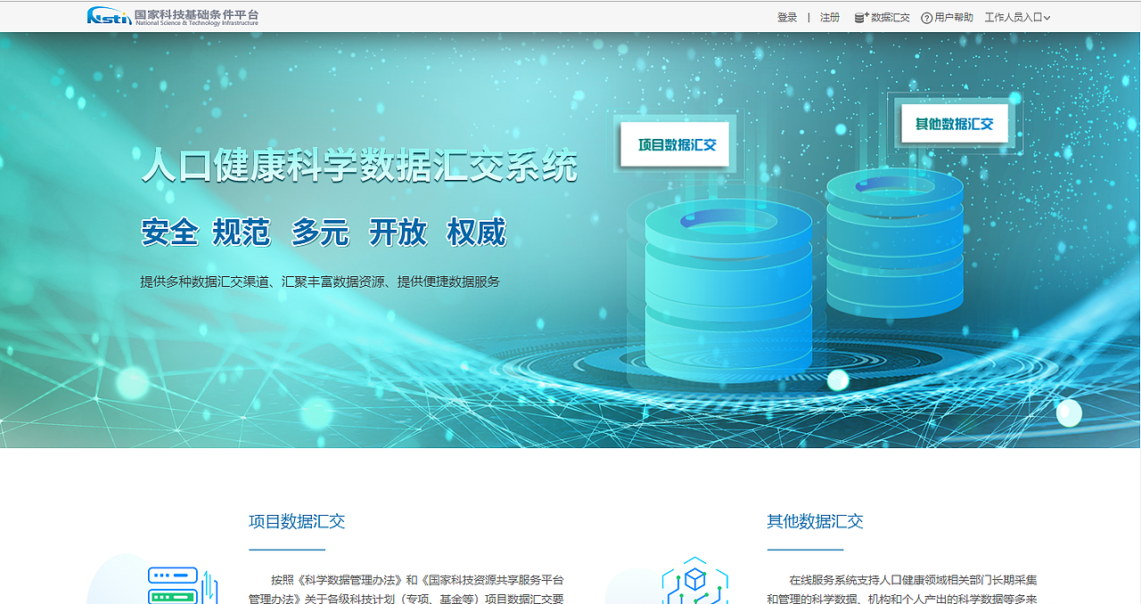Open the 用户帮助 menu item
The image size is (1141, 604).
952,16
